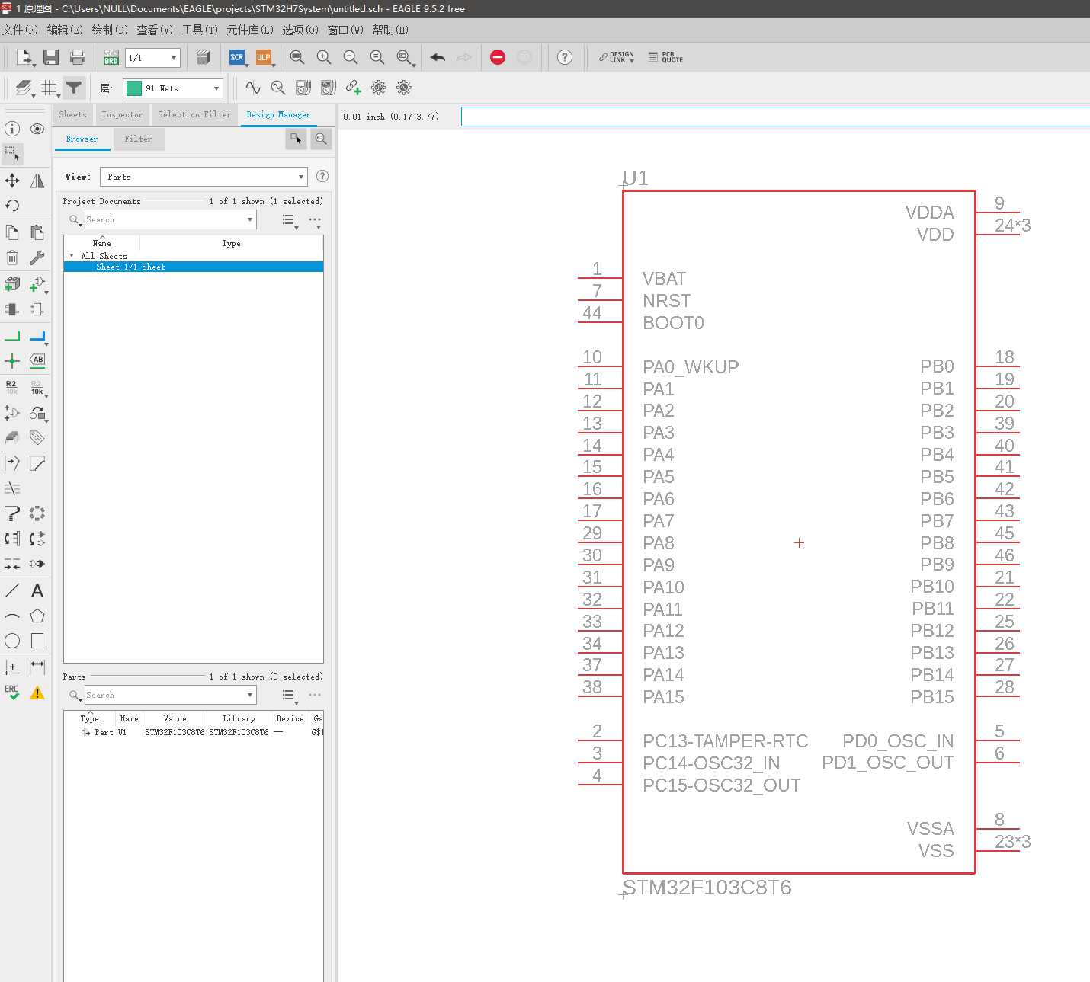
Task: Sort documents by the Type column header
Action: point(231,244)
